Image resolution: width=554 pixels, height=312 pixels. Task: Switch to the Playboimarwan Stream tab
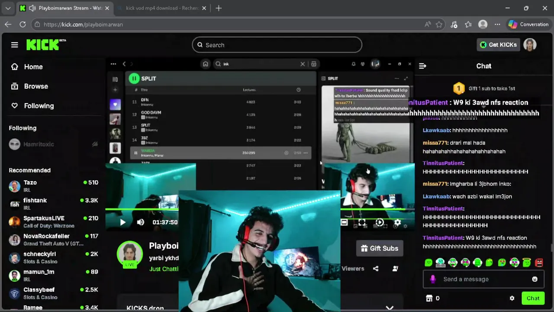tap(65, 8)
